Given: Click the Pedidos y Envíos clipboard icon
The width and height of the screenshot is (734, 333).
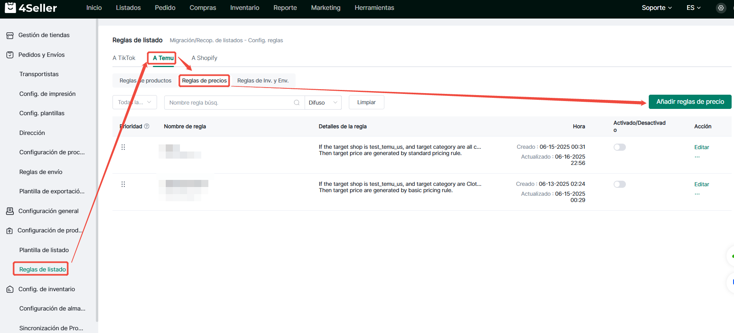Looking at the screenshot, I should click(x=10, y=55).
